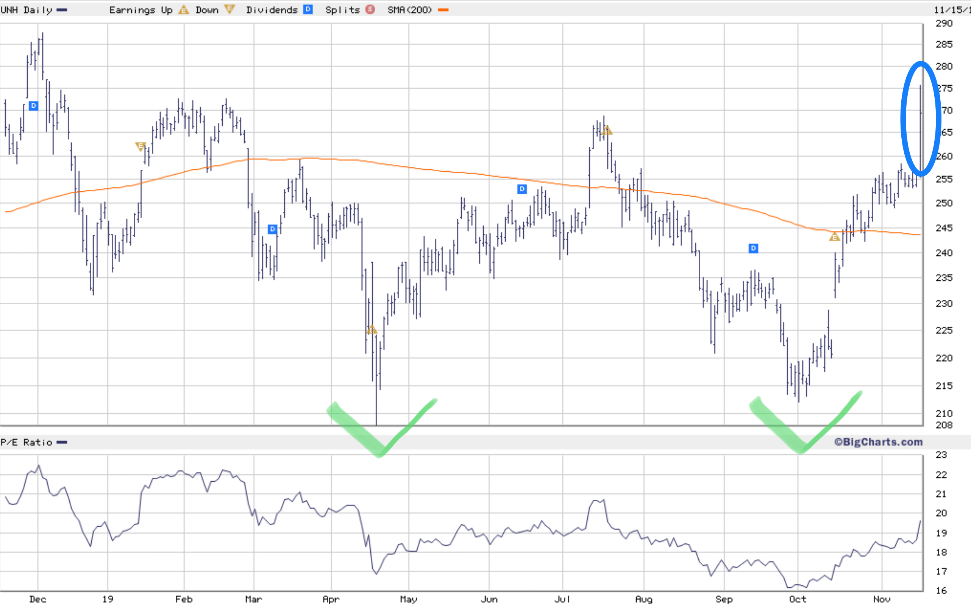Click the orange SMA(200) legend swatch
The width and height of the screenshot is (971, 604).
[443, 10]
